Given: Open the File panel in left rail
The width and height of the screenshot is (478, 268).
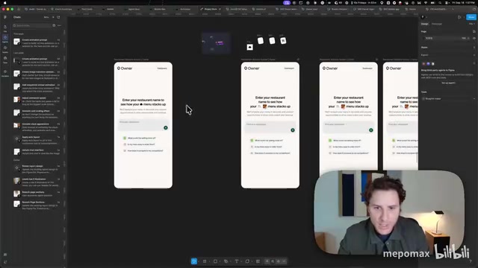Looking at the screenshot, I should 5,28.
